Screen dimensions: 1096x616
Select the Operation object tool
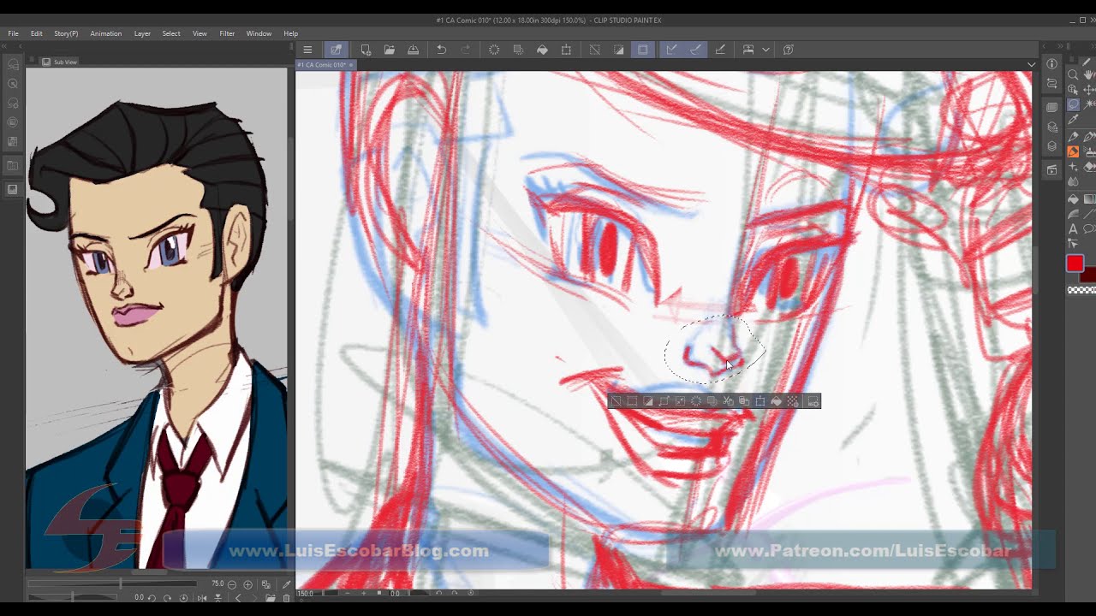[x=1073, y=90]
